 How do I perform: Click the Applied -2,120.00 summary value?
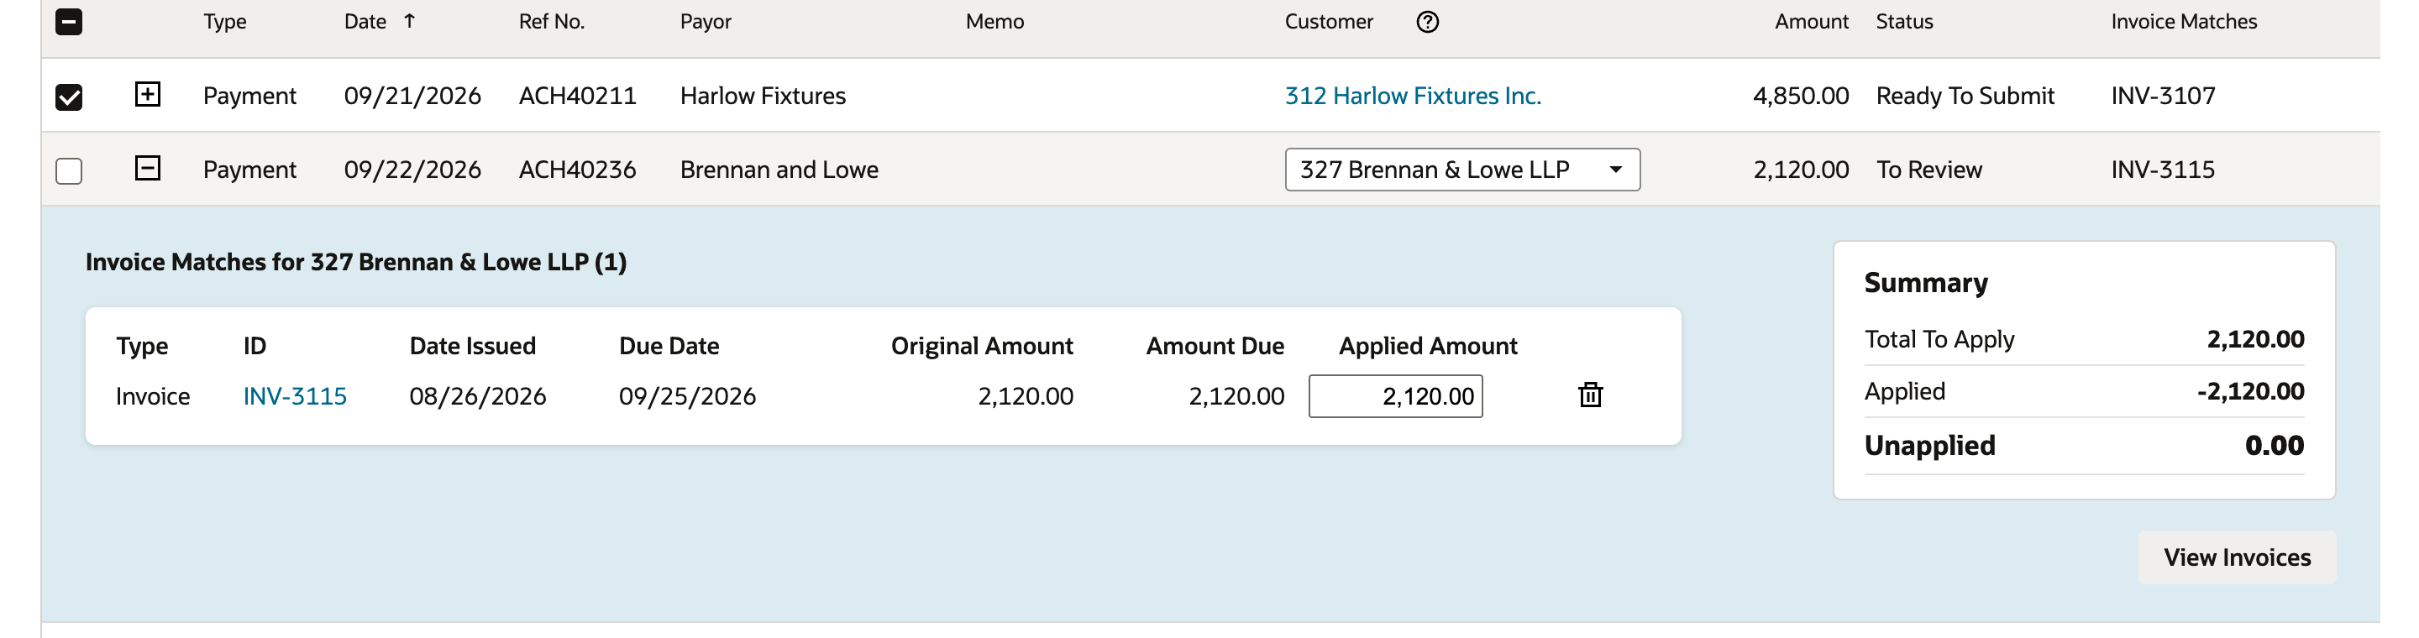pyautogui.click(x=2250, y=391)
